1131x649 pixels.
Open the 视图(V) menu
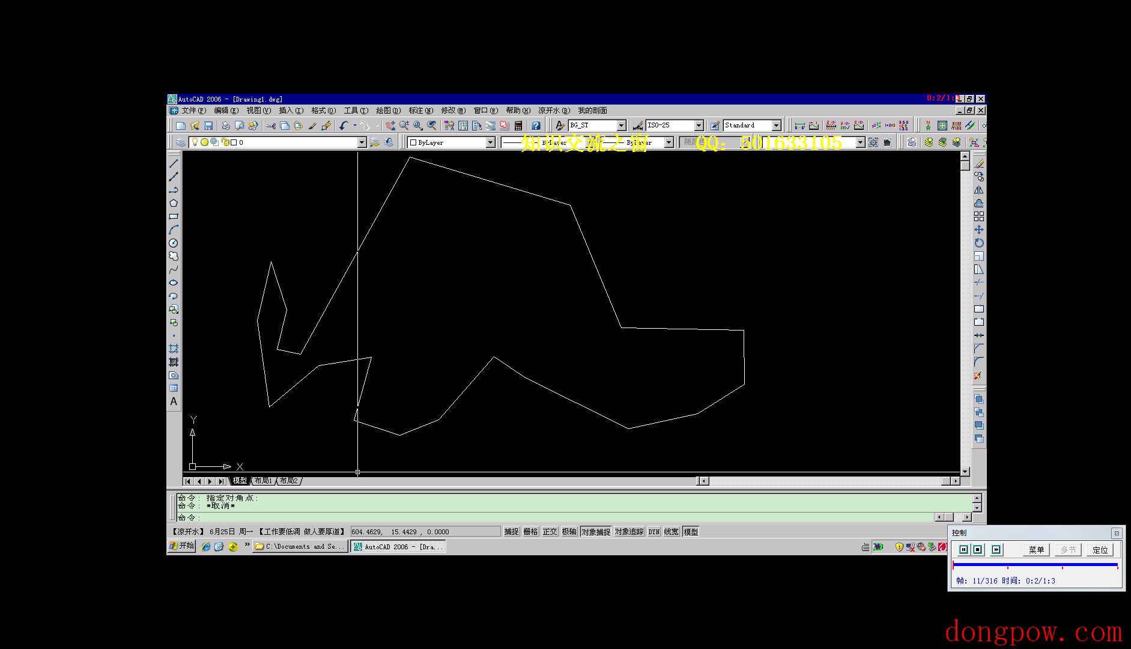(258, 111)
